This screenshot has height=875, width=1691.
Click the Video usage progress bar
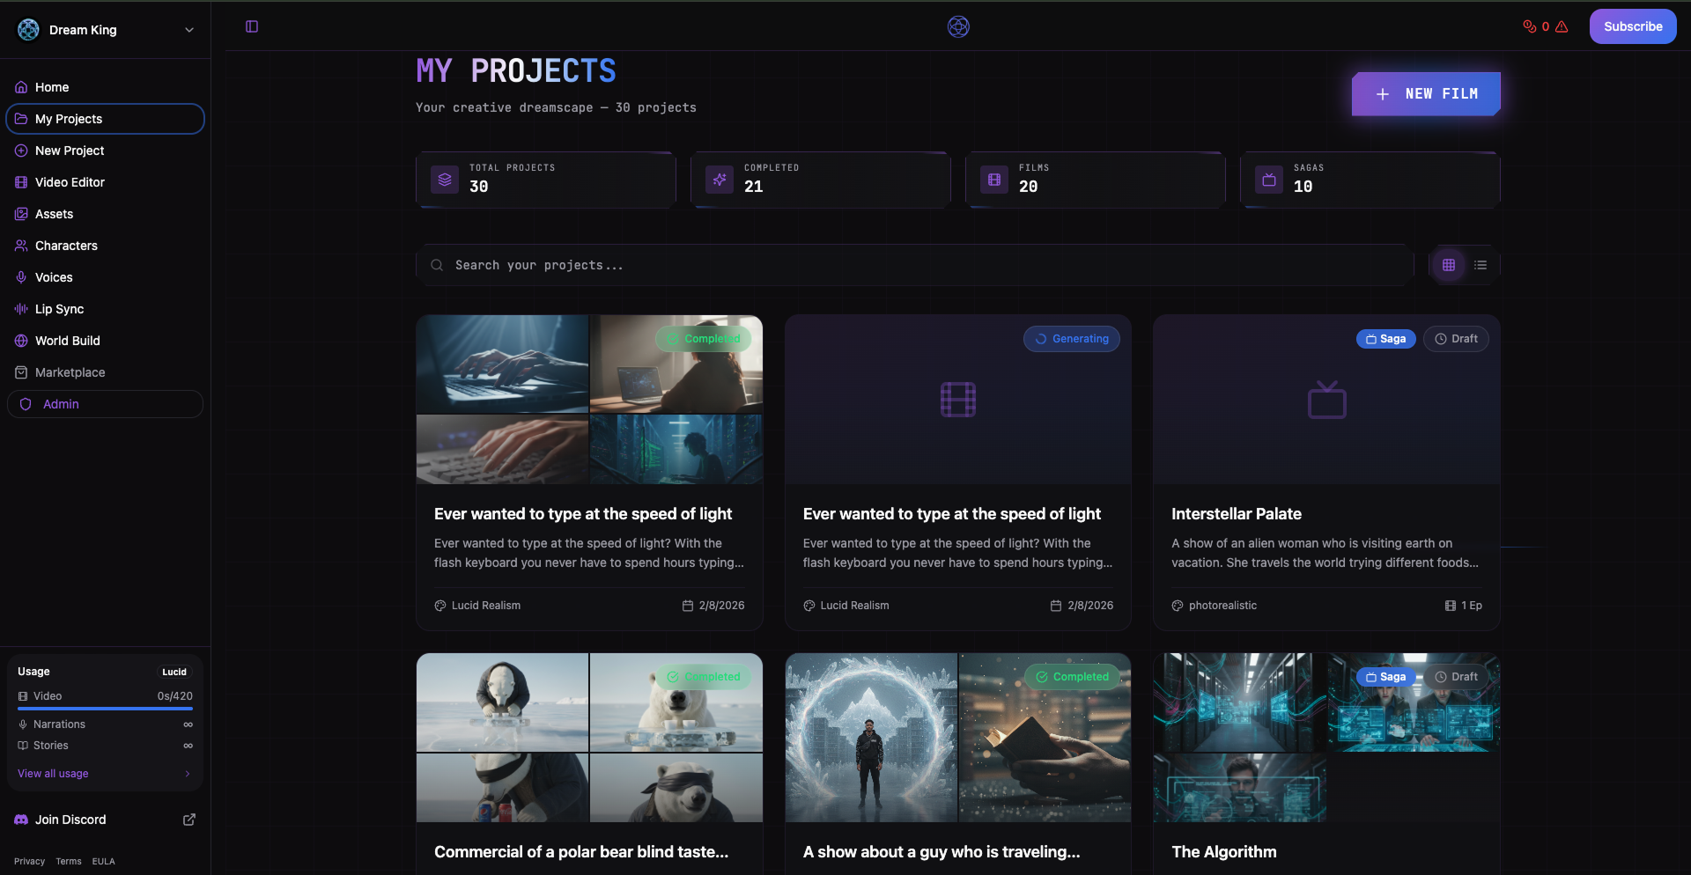[x=104, y=709]
